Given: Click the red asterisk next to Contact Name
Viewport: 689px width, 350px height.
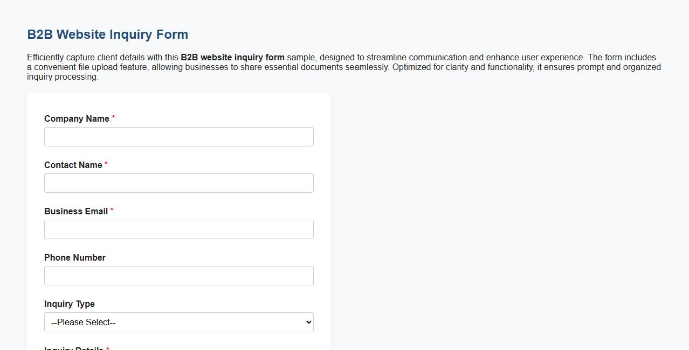Looking at the screenshot, I should [106, 164].
